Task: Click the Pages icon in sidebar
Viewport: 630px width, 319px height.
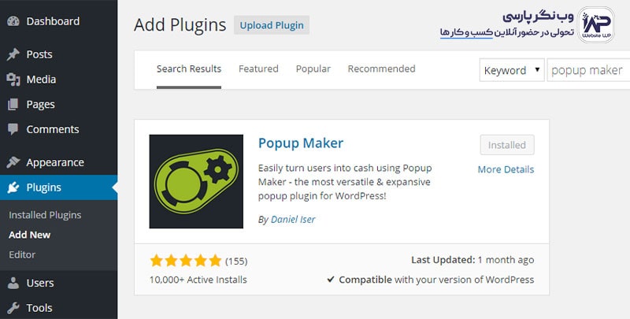Action: 13,104
